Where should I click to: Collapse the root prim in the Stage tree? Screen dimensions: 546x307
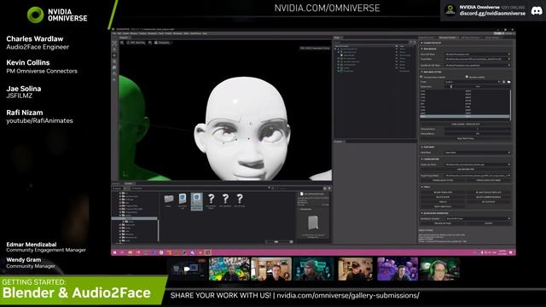[x=336, y=49]
